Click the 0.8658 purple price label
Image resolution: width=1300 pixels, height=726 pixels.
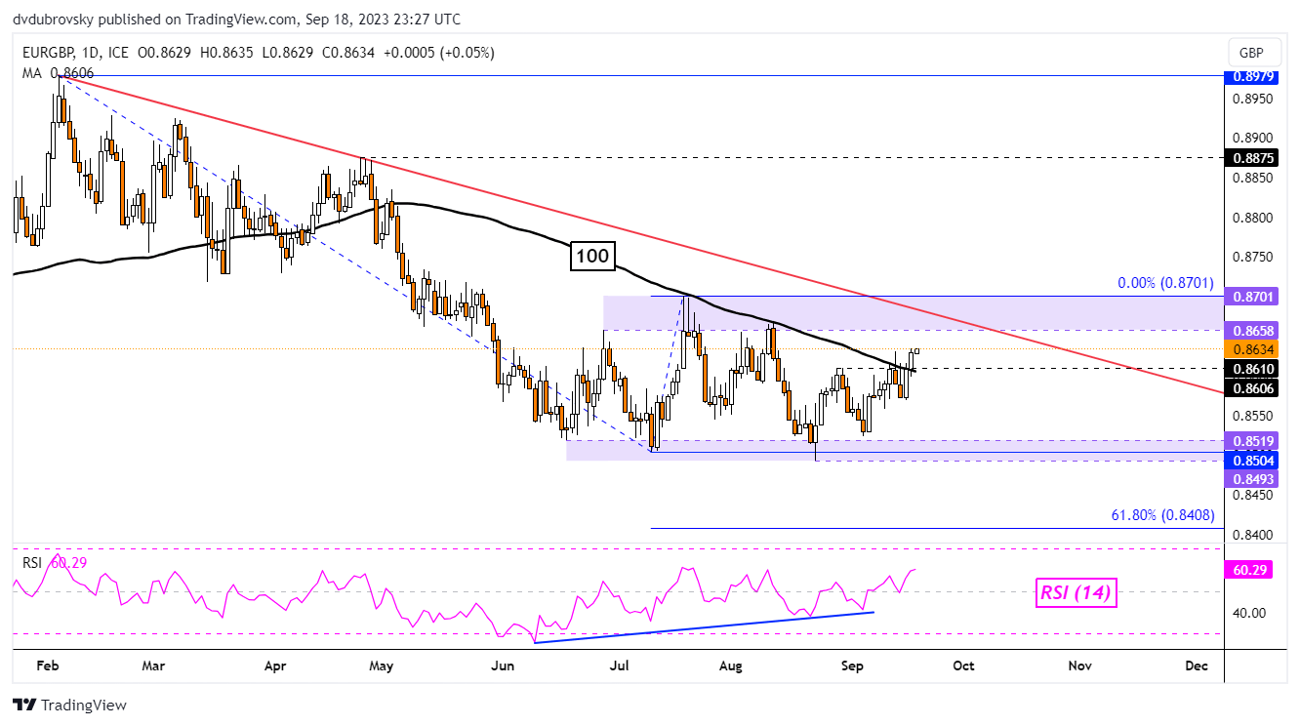[x=1250, y=331]
